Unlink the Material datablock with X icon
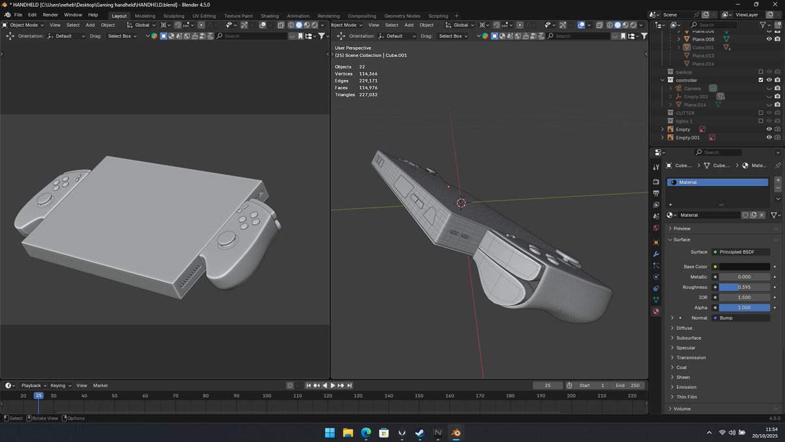This screenshot has height=442, width=785. coord(762,215)
